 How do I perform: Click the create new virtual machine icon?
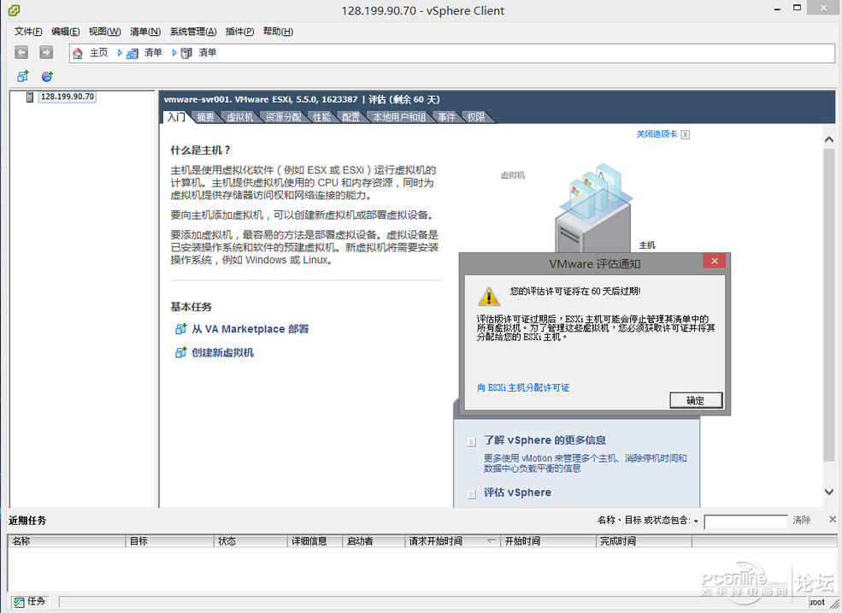(180, 352)
